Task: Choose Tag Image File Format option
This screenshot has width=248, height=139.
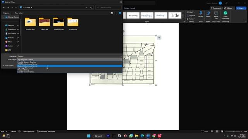Action: click(x=69, y=68)
